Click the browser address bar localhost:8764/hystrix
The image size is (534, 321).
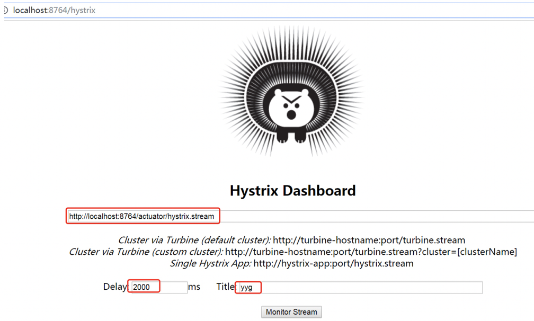click(x=54, y=10)
